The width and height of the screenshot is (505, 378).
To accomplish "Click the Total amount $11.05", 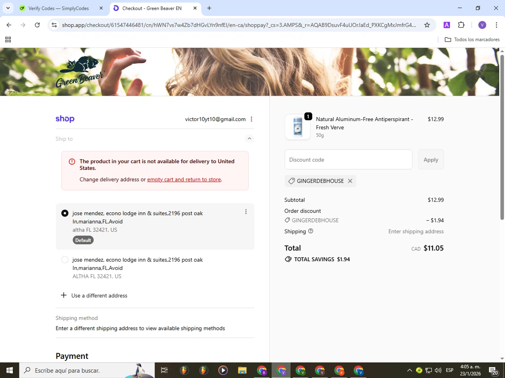I will (x=434, y=248).
